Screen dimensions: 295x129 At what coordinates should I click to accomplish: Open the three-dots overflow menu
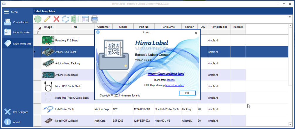pyautogui.click(x=289, y=17)
